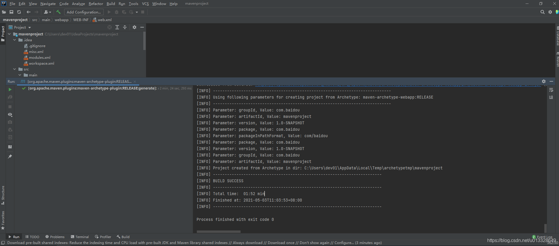Rerun the Maven task with green arrow
The width and height of the screenshot is (559, 246).
(x=10, y=90)
